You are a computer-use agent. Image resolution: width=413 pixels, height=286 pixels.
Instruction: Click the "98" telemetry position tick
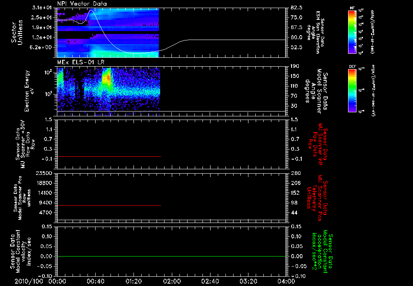[x=294, y=203]
